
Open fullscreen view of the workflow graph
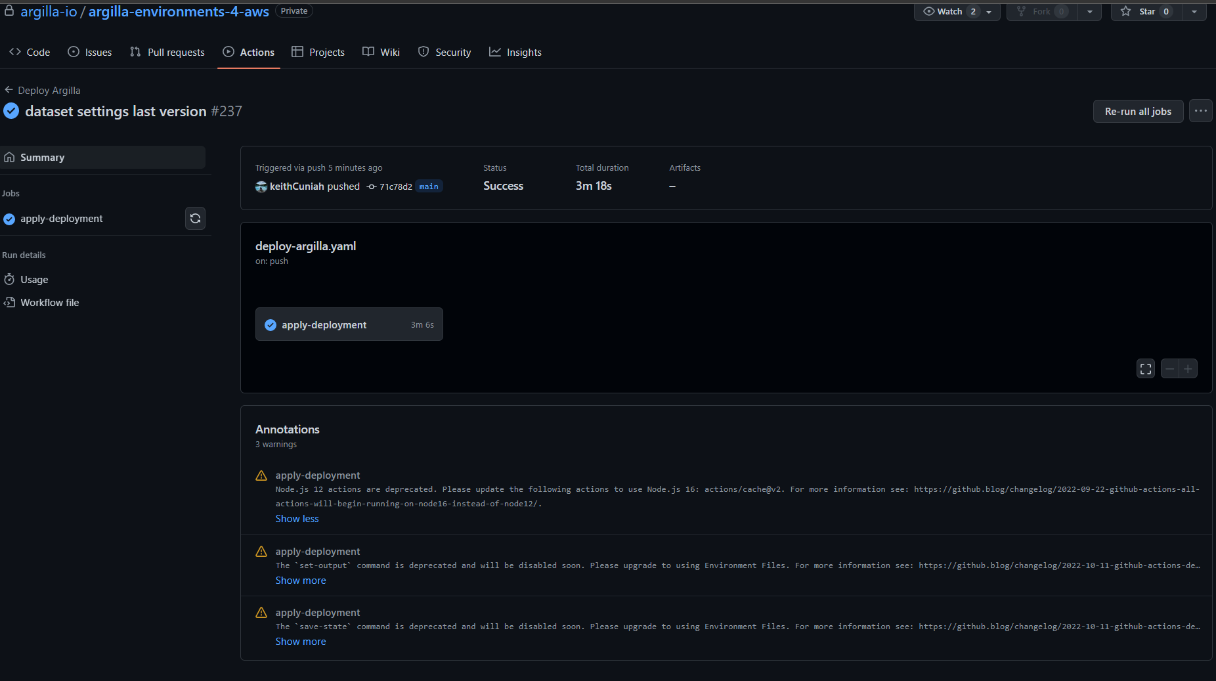point(1145,368)
